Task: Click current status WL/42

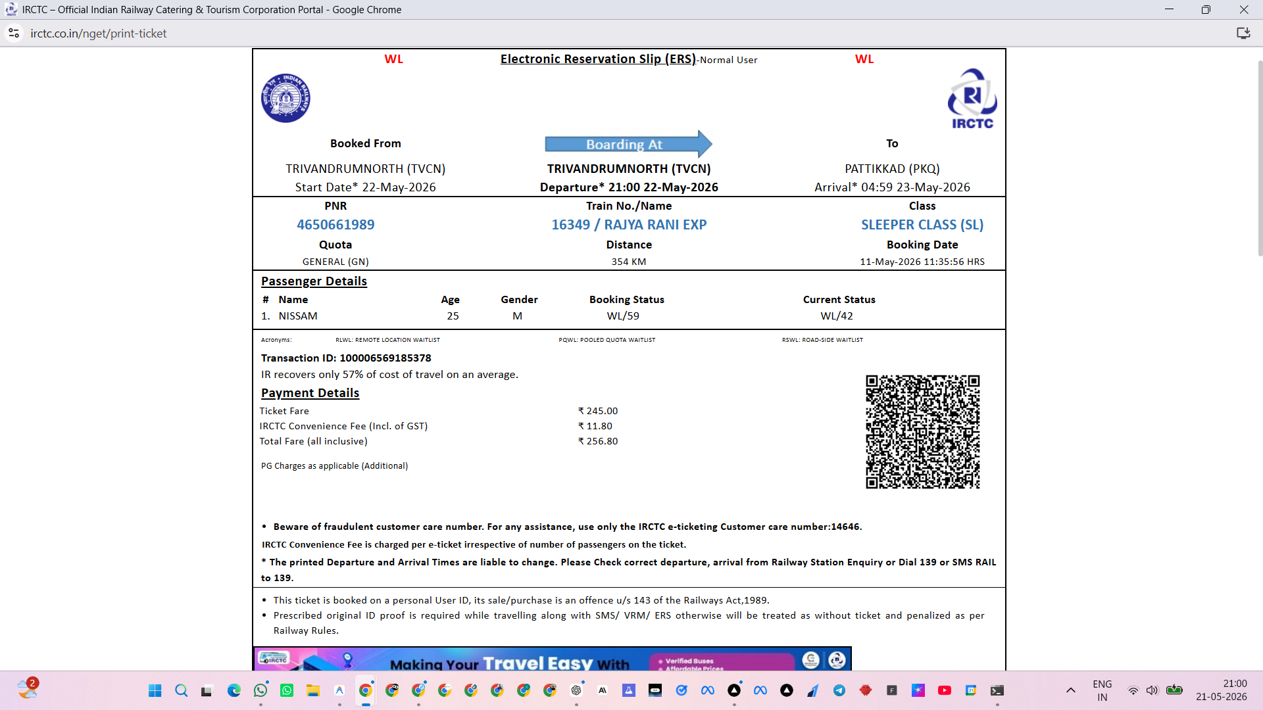Action: click(837, 316)
